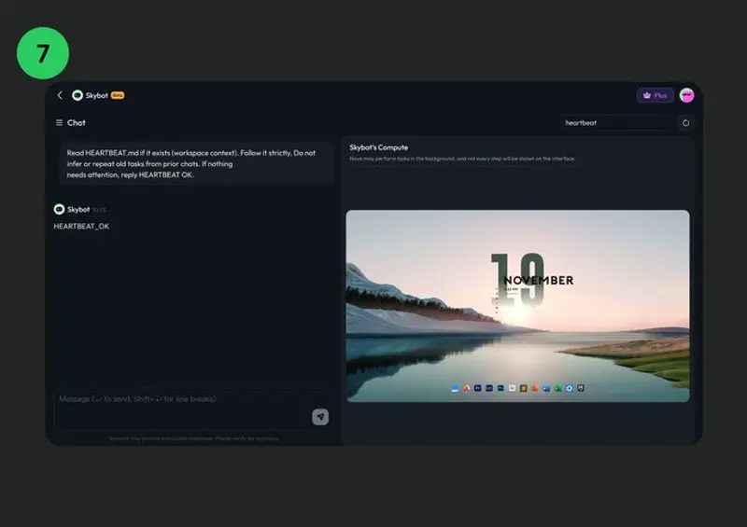Toggle the Chat hamburger menu

[59, 122]
